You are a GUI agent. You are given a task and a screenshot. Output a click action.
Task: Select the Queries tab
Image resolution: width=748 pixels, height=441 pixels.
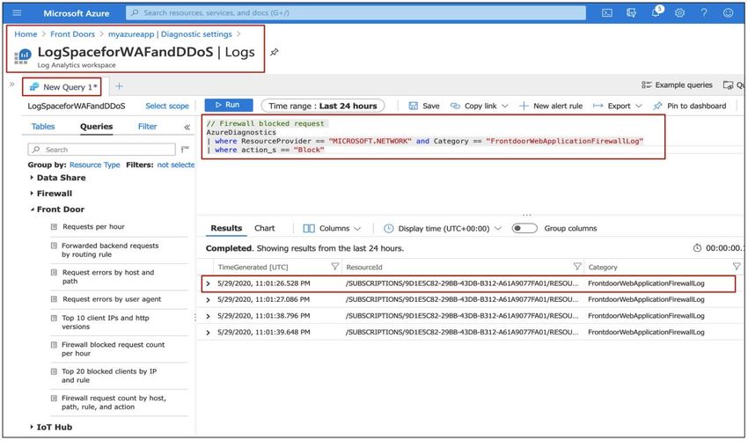(x=97, y=127)
